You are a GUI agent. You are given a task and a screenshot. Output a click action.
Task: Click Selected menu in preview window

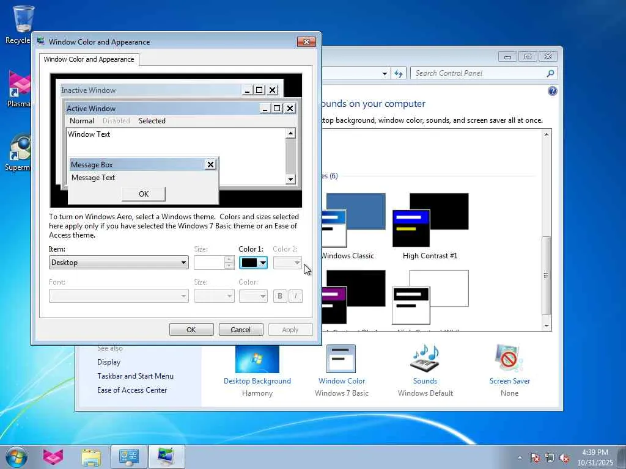[x=152, y=121]
